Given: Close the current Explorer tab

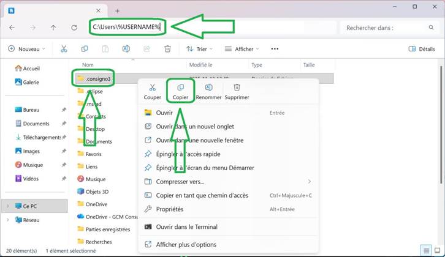Looking at the screenshot, I should 98,10.
